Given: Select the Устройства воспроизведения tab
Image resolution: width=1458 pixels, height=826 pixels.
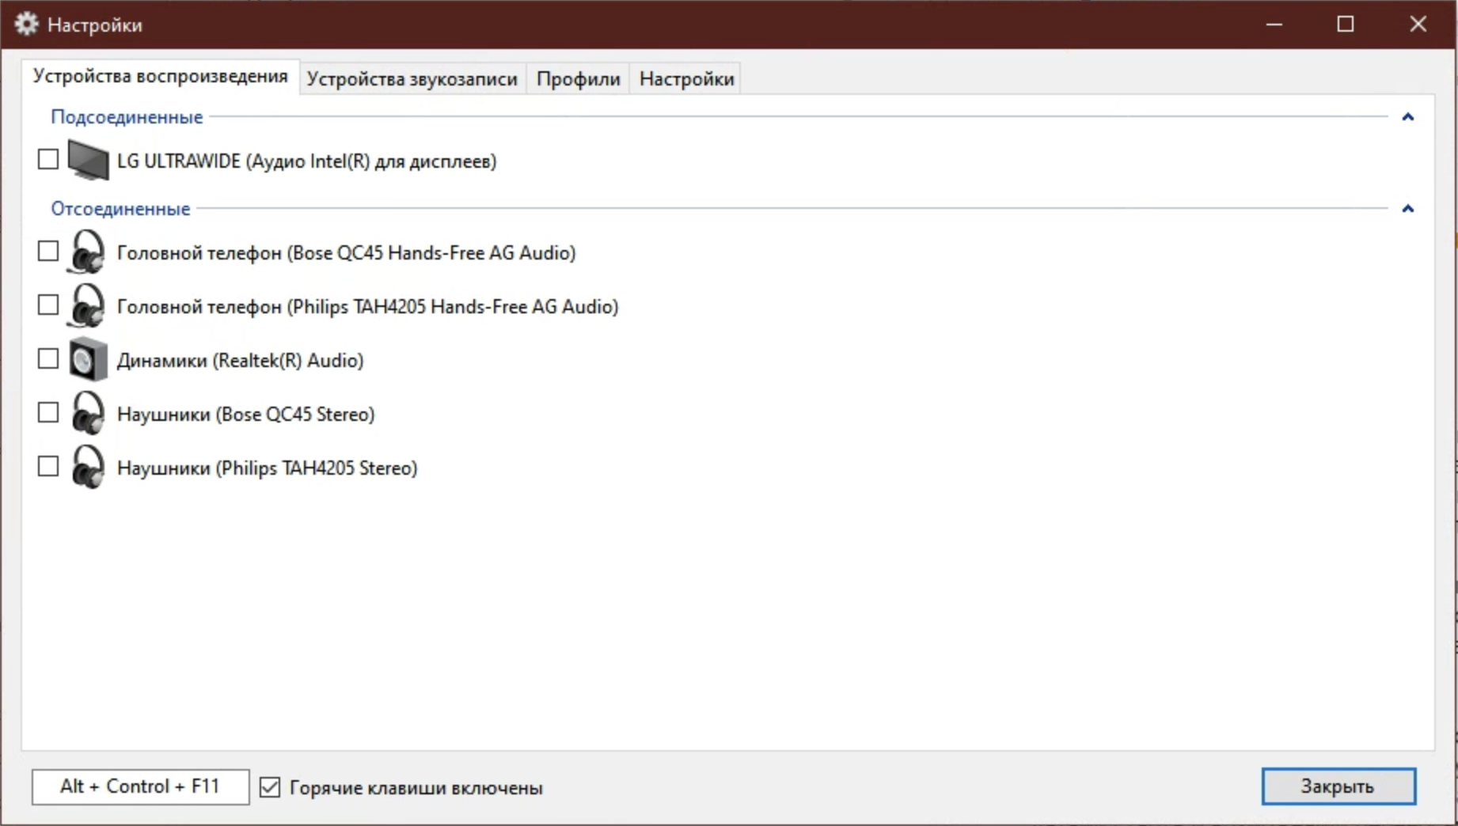Looking at the screenshot, I should (161, 77).
